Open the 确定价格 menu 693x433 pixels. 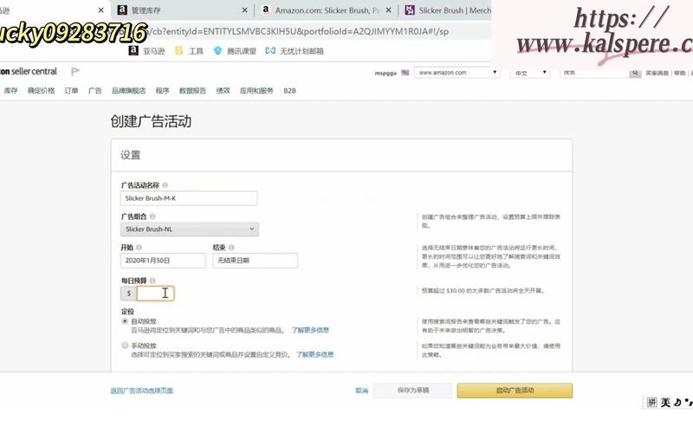coord(41,91)
